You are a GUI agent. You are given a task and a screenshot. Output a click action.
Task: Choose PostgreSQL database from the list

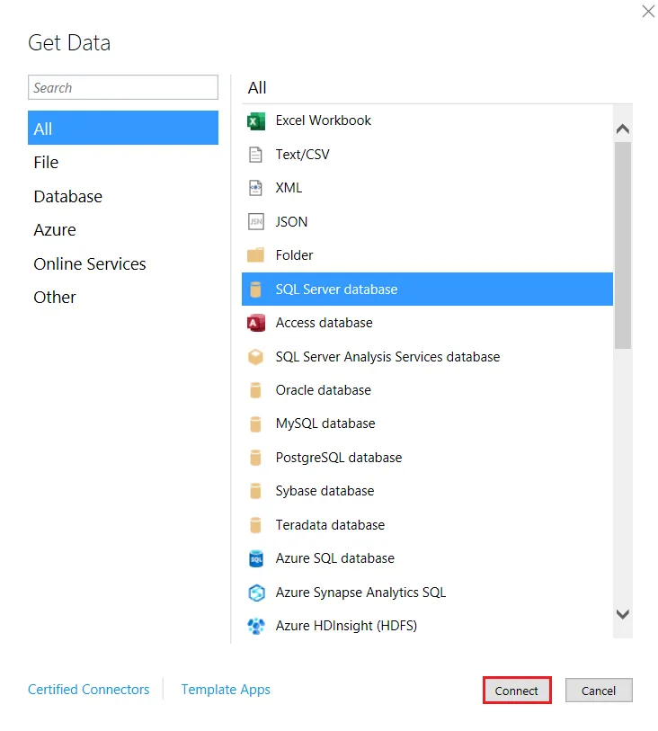pyautogui.click(x=339, y=458)
